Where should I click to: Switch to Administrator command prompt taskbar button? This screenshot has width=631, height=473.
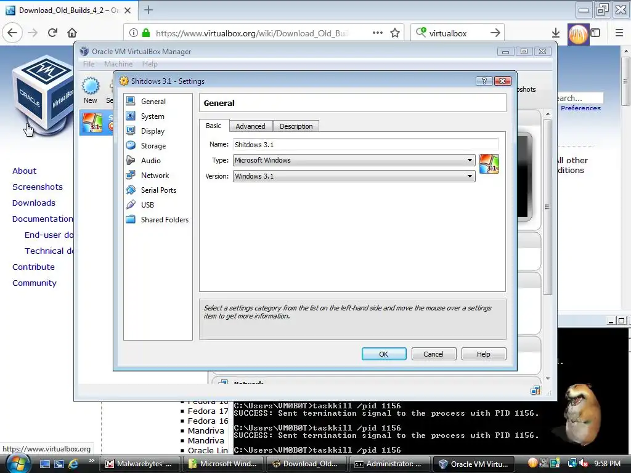click(389, 464)
